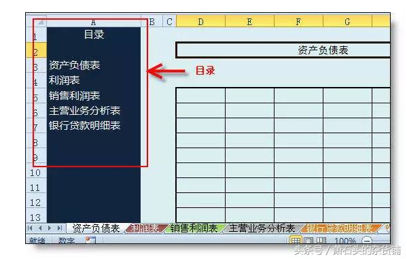Go to the previous sheet arrow

[x=40, y=228]
